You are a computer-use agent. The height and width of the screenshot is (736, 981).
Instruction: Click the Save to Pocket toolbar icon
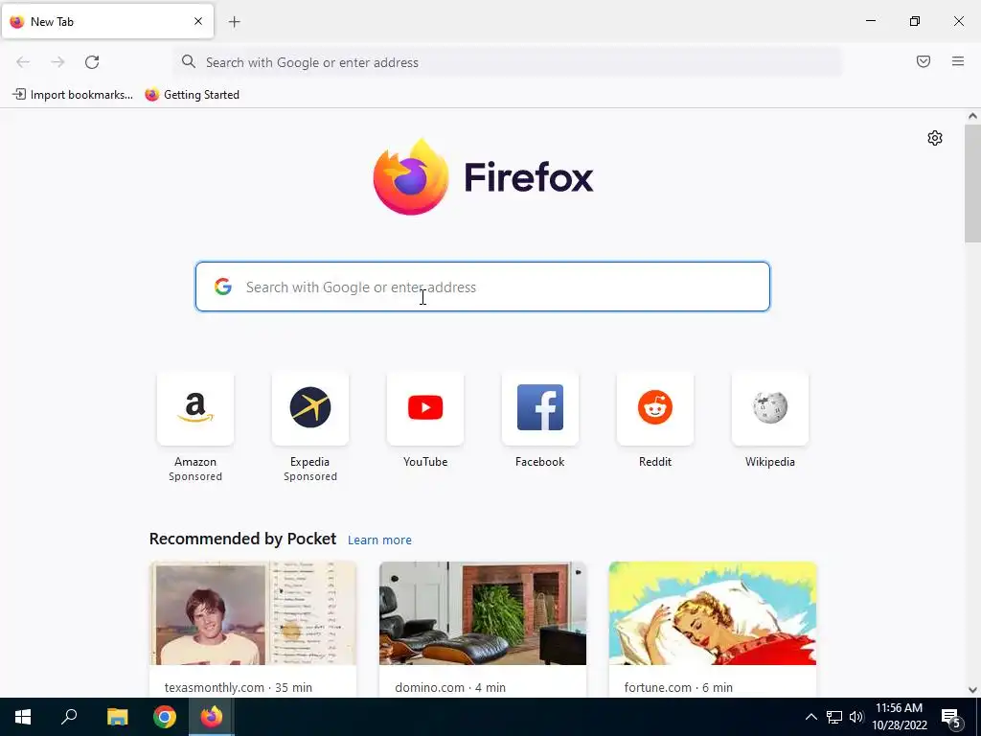924,61
